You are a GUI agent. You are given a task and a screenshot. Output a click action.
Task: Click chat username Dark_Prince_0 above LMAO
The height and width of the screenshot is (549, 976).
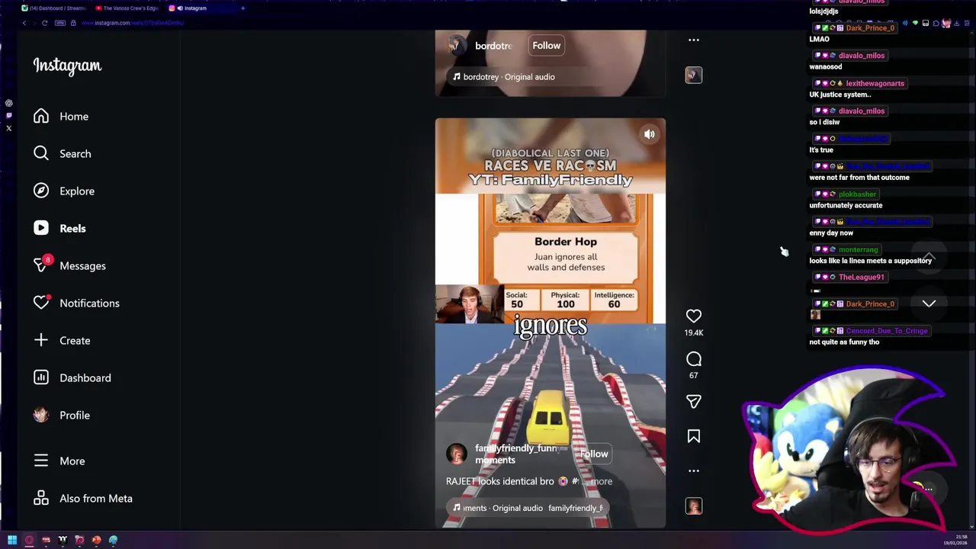[x=870, y=28]
